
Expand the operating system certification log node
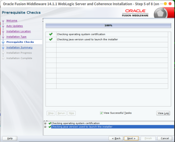45,123
